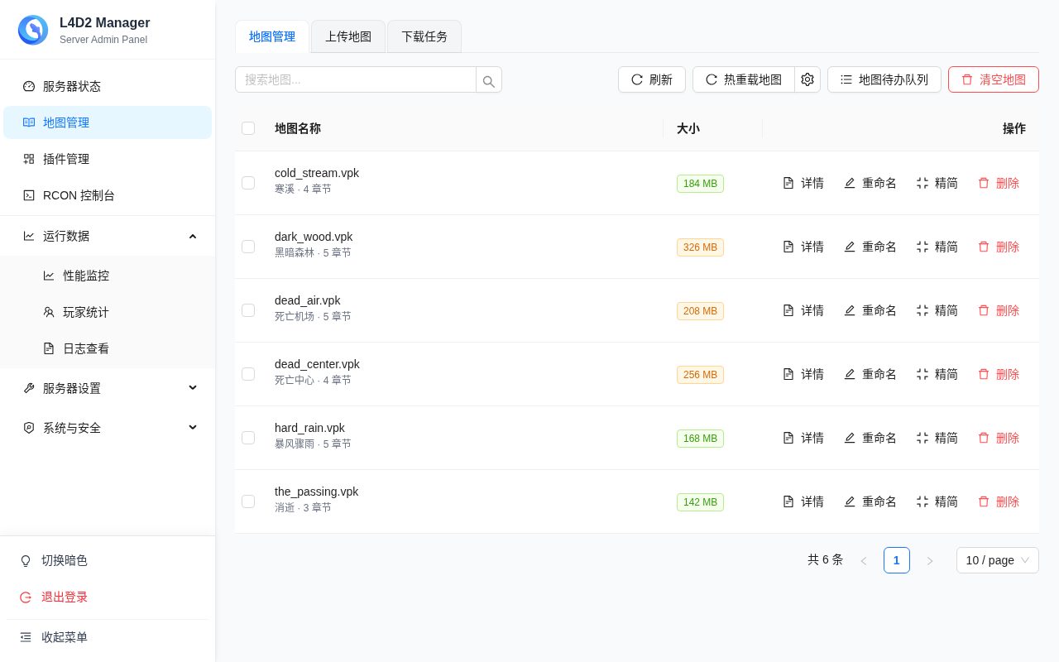
Task: Click the rename pencil icon for dark_wood.vpk
Action: 850,247
